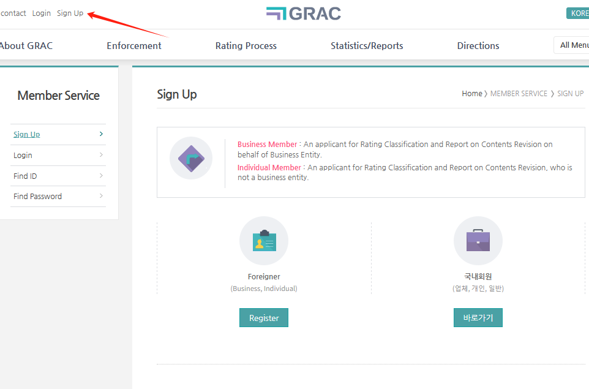This screenshot has height=389, width=589.
Task: Open the Rating Process menu
Action: pyautogui.click(x=246, y=46)
